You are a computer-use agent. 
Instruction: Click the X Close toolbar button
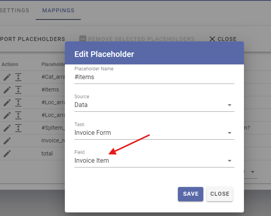coord(223,39)
